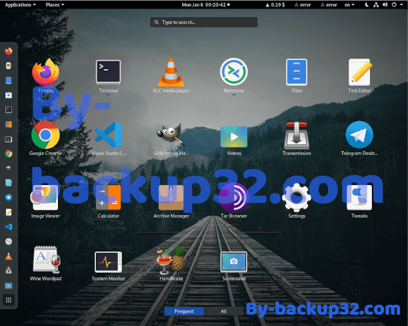Viewport: 408px width, 326px height.
Task: Open the en keyboard layout dropdown
Action: 349,5
